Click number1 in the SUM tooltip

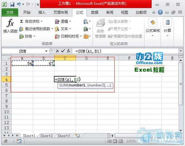(77, 85)
